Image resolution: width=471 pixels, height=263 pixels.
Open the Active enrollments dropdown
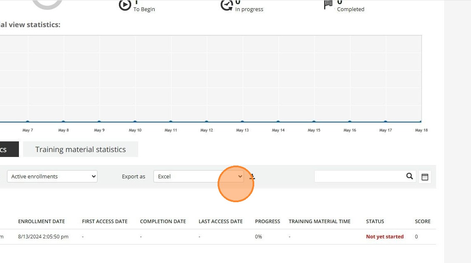click(52, 176)
